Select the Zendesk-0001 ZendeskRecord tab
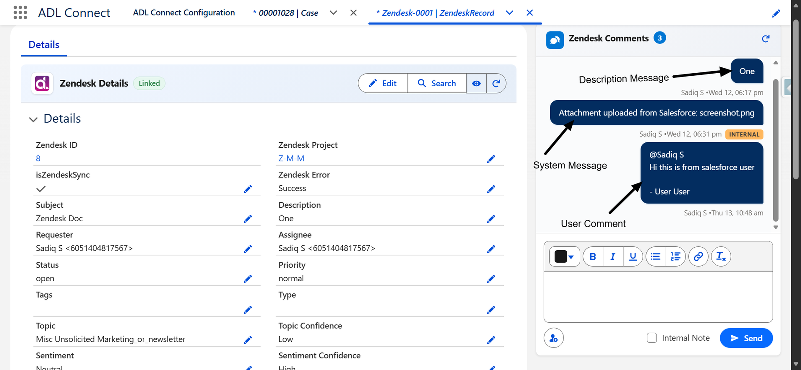 pos(435,13)
